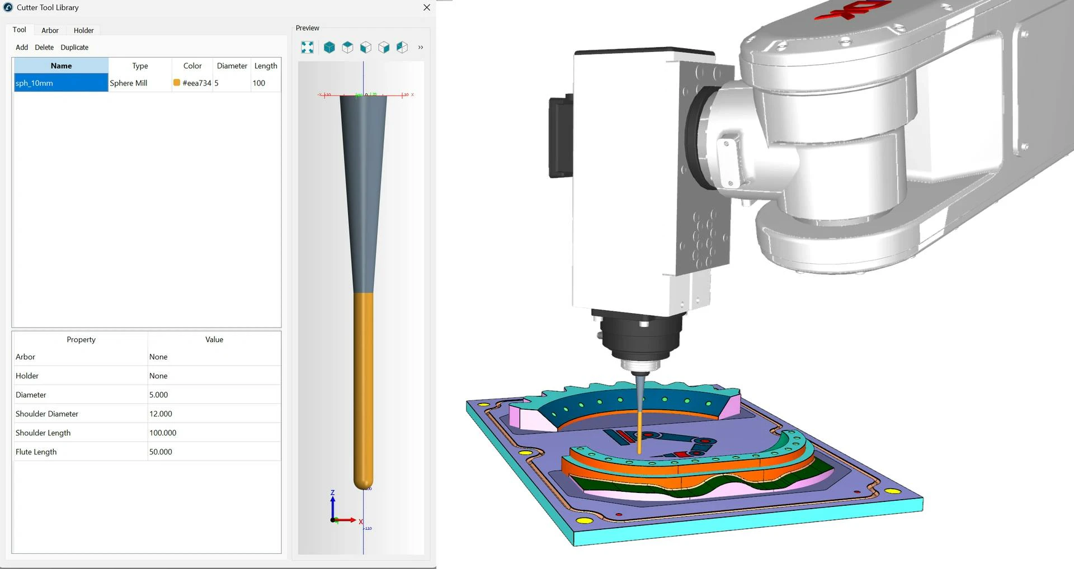Switch to the Arbor tab

(x=50, y=30)
